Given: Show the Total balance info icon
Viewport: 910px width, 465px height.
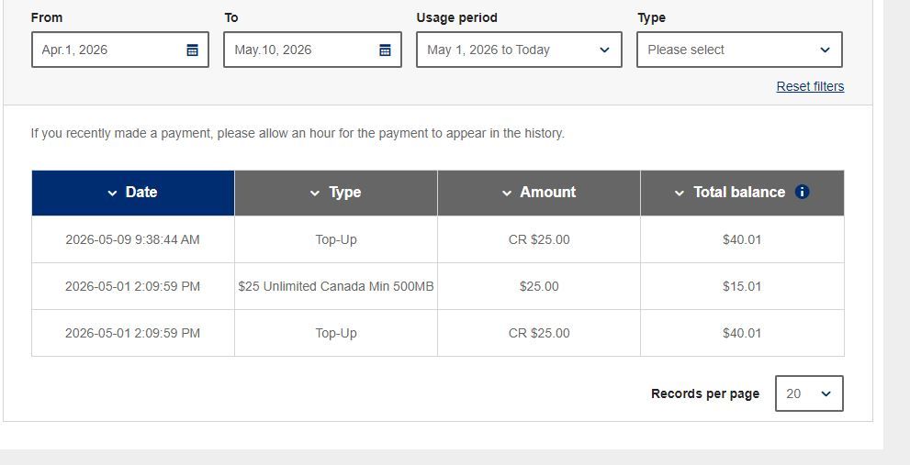Looking at the screenshot, I should pyautogui.click(x=802, y=192).
